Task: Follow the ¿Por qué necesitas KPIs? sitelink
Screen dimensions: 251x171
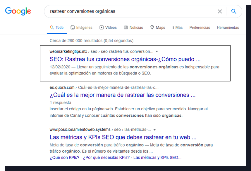Action: pos(106,158)
